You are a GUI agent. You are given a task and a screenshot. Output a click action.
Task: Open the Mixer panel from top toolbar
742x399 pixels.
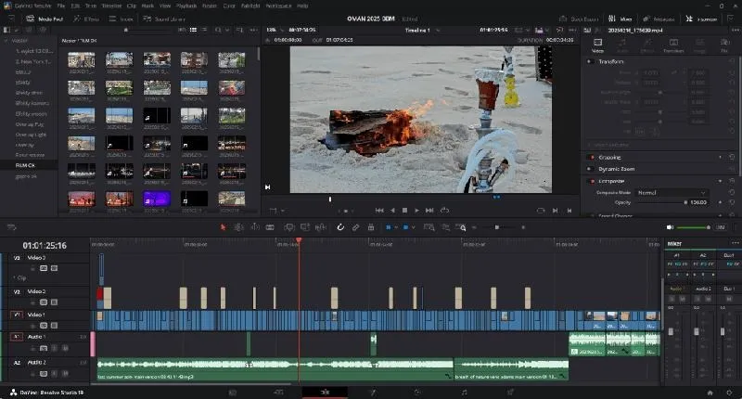pos(620,19)
